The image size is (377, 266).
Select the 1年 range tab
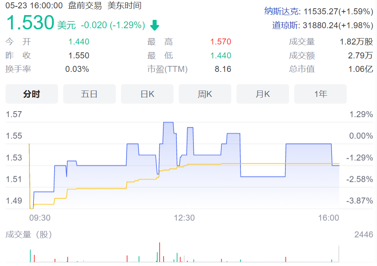coord(320,94)
